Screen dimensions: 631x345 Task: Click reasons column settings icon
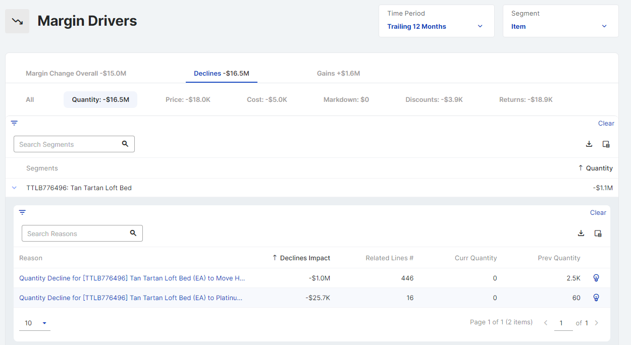(598, 233)
